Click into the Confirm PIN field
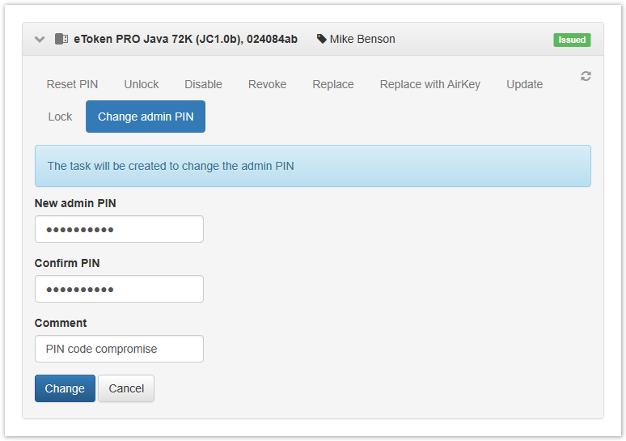 pyautogui.click(x=119, y=289)
